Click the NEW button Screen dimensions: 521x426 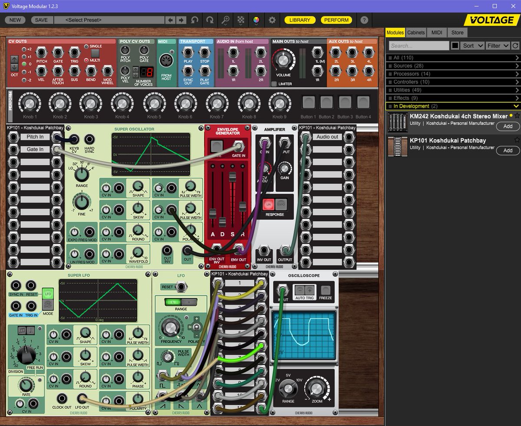(15, 20)
